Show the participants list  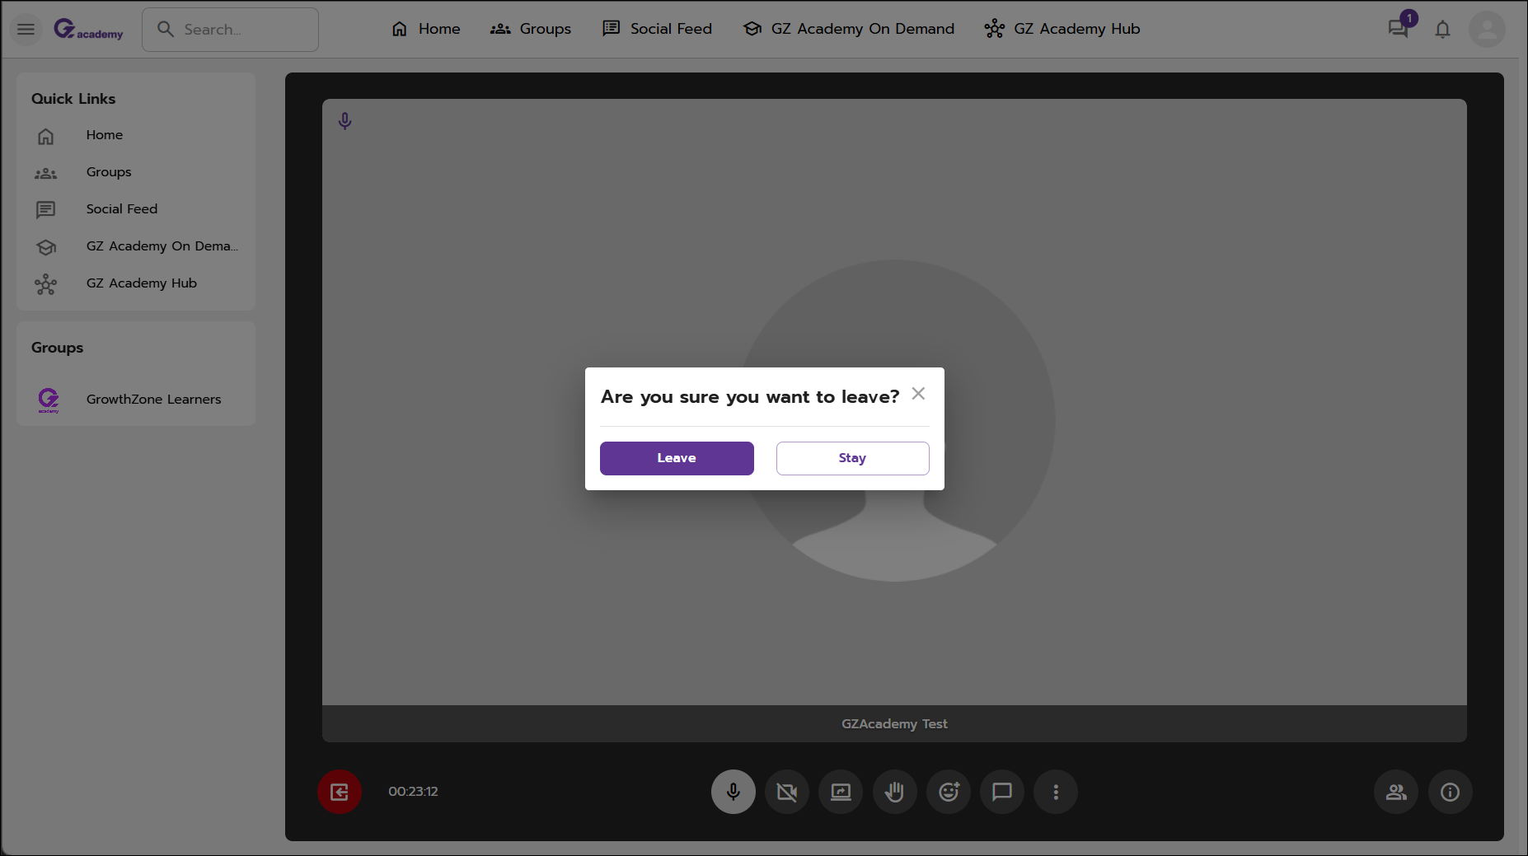click(1396, 792)
